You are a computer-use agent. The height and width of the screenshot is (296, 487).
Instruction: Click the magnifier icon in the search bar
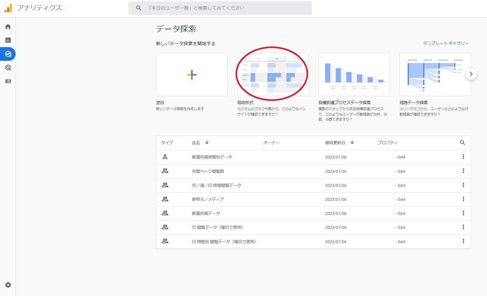138,8
